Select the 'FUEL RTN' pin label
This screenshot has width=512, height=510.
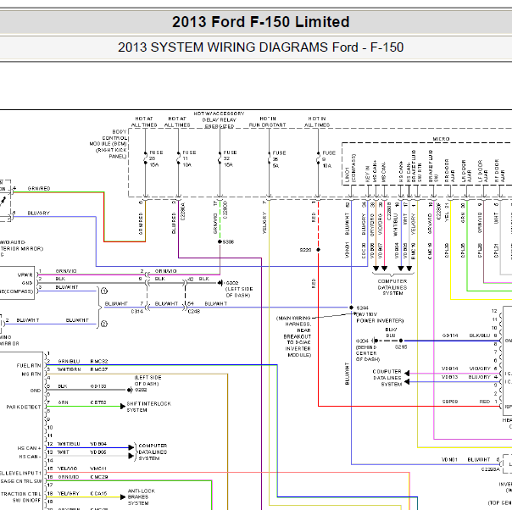pyautogui.click(x=29, y=365)
